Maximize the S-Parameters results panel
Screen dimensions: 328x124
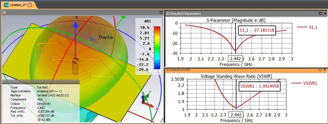[x=320, y=13]
